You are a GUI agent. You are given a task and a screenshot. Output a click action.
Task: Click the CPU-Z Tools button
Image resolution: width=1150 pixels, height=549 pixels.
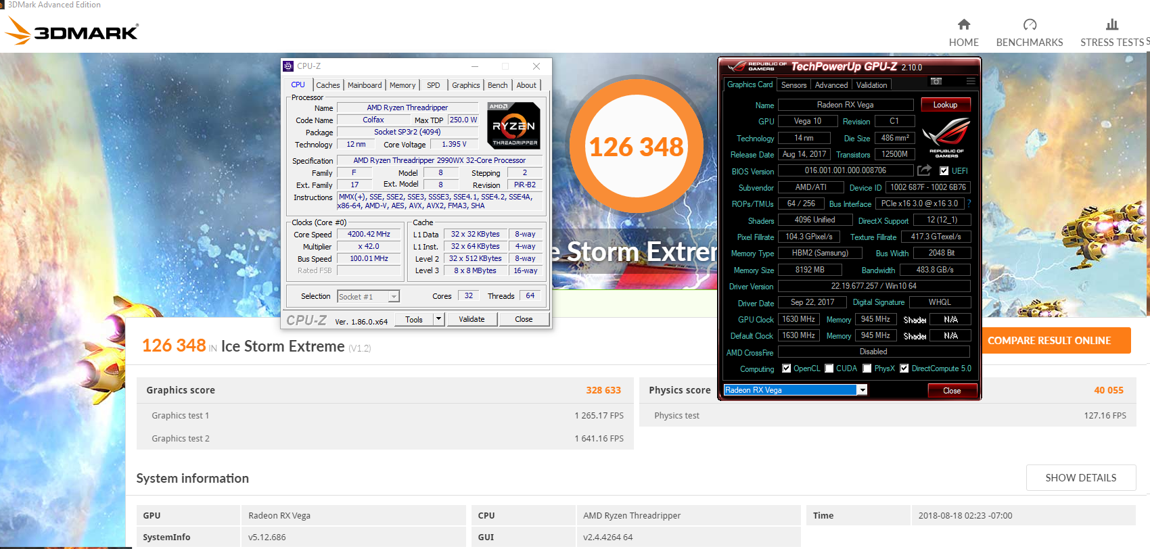pos(414,319)
